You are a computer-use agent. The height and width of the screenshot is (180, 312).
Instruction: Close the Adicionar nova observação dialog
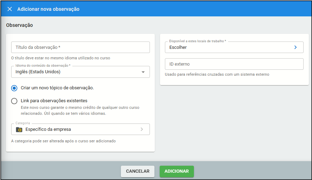point(9,9)
